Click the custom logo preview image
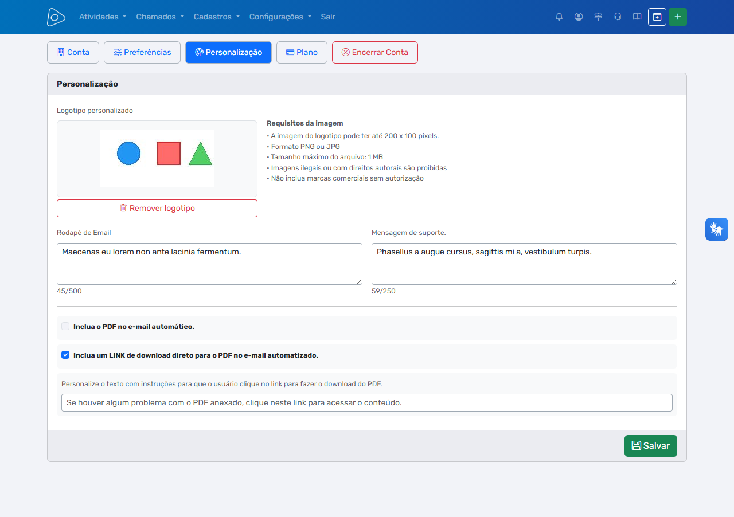The height and width of the screenshot is (517, 734). (157, 159)
